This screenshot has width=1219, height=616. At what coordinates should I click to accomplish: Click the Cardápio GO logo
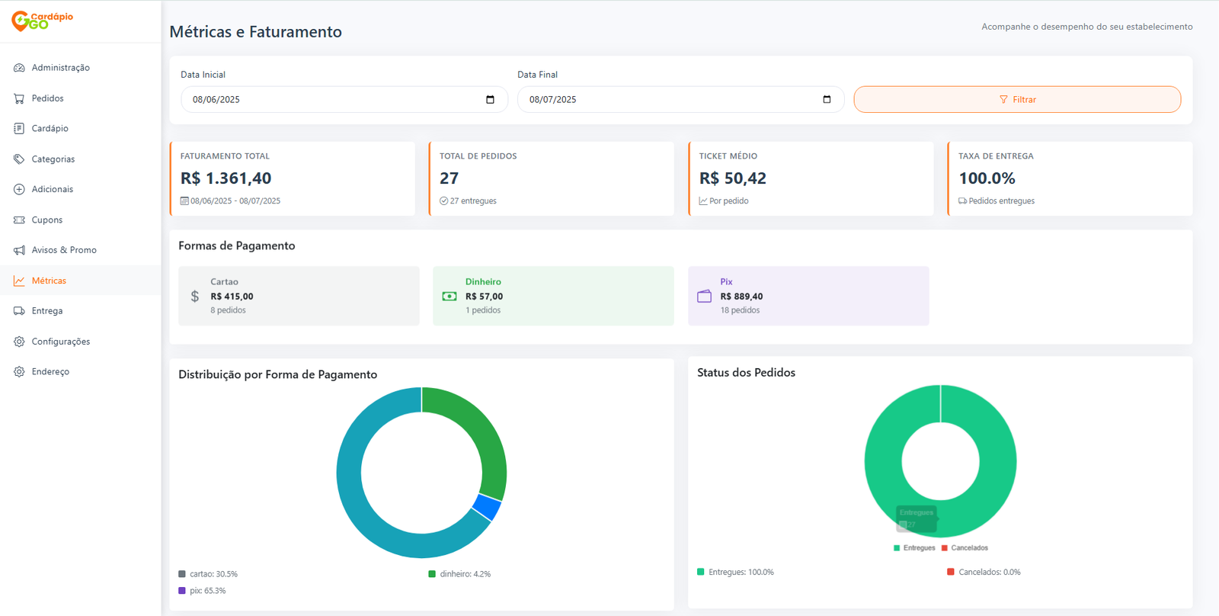(43, 21)
